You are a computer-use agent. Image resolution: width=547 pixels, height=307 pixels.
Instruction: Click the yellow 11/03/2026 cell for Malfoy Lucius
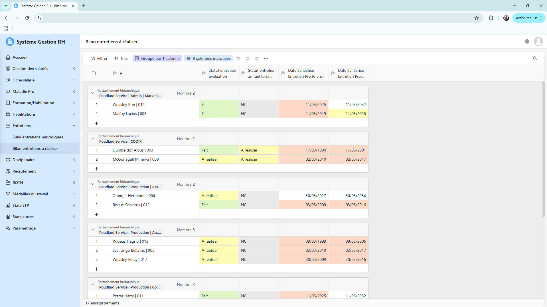click(x=348, y=114)
